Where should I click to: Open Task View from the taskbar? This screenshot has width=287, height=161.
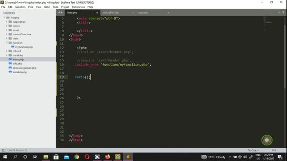pos(35,157)
